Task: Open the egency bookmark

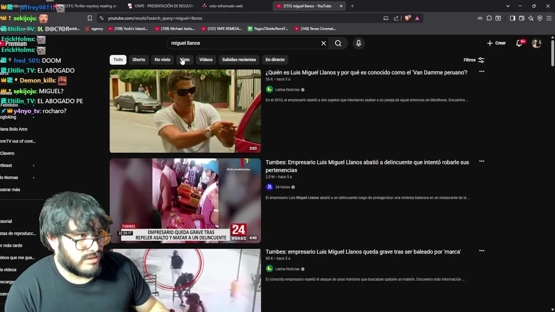Action: [94, 29]
